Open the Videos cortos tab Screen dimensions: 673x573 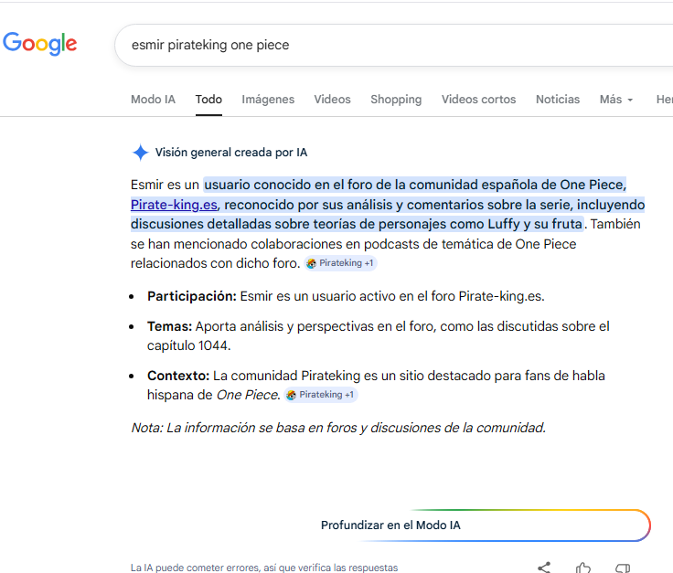click(x=478, y=100)
